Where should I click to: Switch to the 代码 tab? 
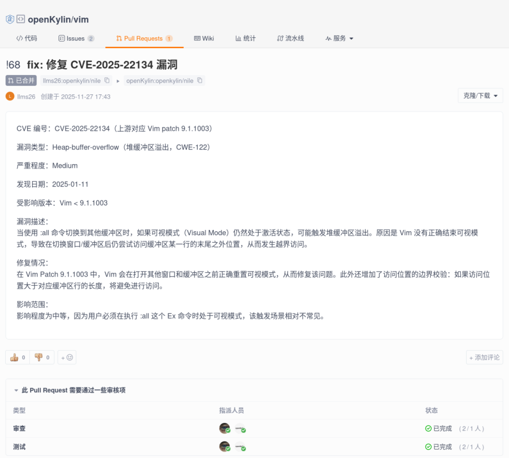point(26,38)
